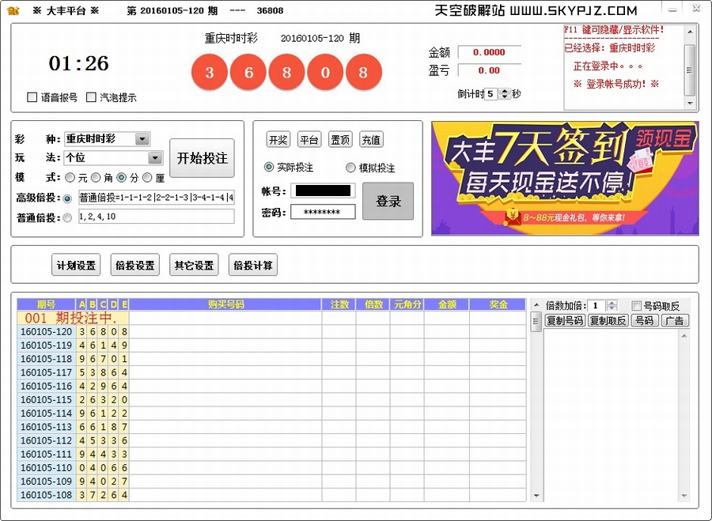Toggle the 汽泡提示 checkbox

click(x=91, y=98)
